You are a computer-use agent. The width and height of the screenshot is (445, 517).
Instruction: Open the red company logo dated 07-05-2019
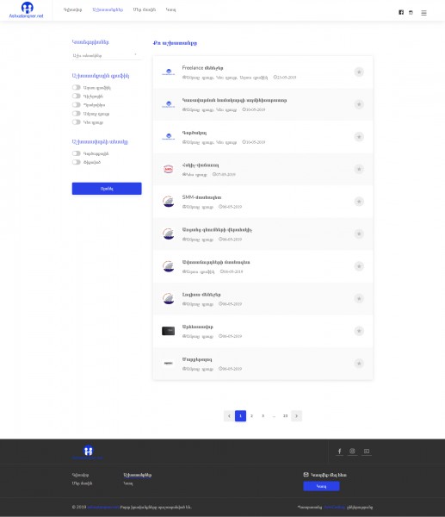pos(169,169)
